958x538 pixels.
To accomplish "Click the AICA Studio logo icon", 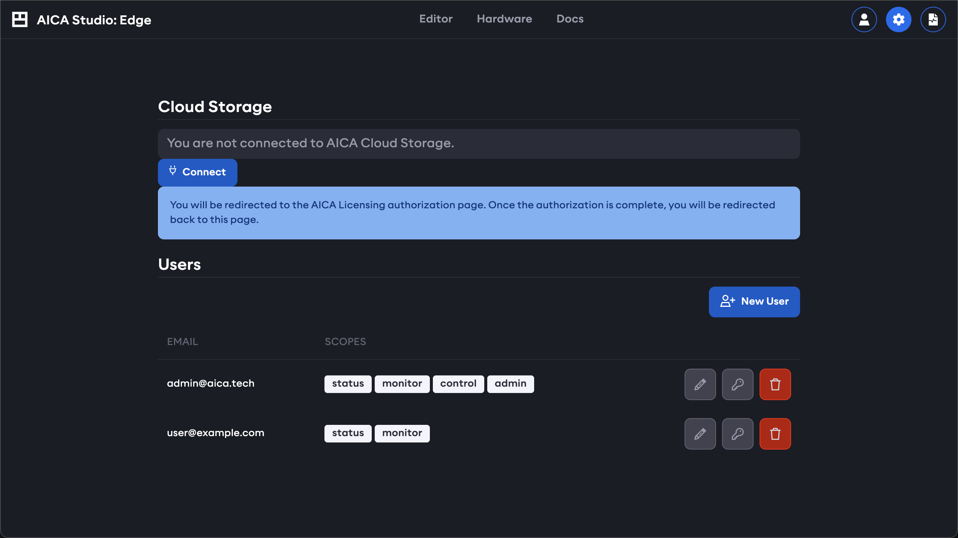I will (x=20, y=19).
